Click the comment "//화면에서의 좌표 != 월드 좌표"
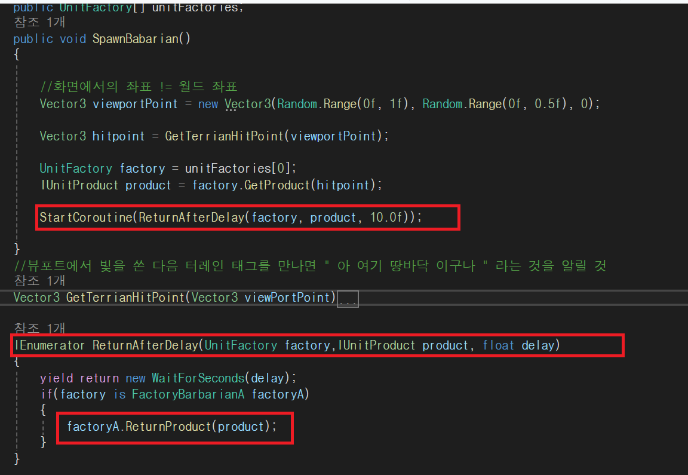This screenshot has width=688, height=475. pyautogui.click(x=139, y=87)
